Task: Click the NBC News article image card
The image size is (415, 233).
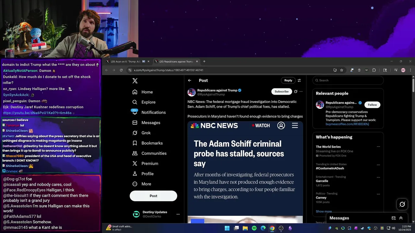Action: (245, 172)
